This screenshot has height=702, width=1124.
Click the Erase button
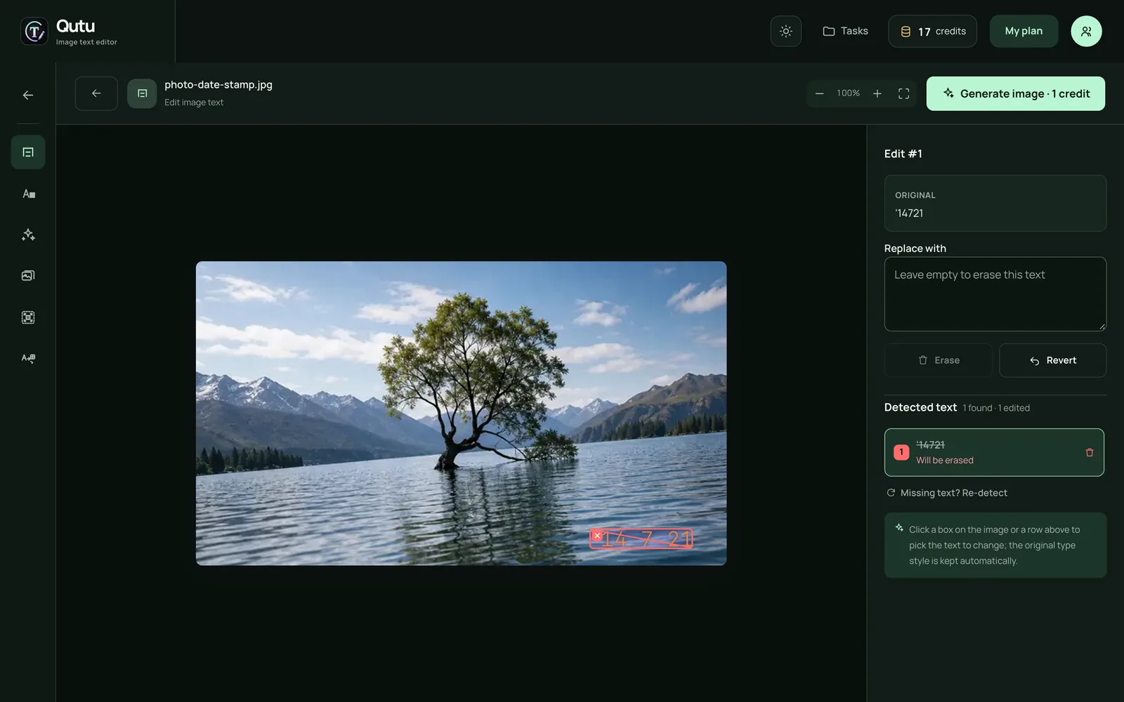[x=938, y=360]
